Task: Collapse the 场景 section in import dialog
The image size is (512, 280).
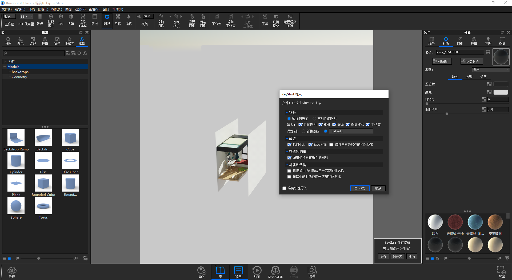Action: point(287,112)
